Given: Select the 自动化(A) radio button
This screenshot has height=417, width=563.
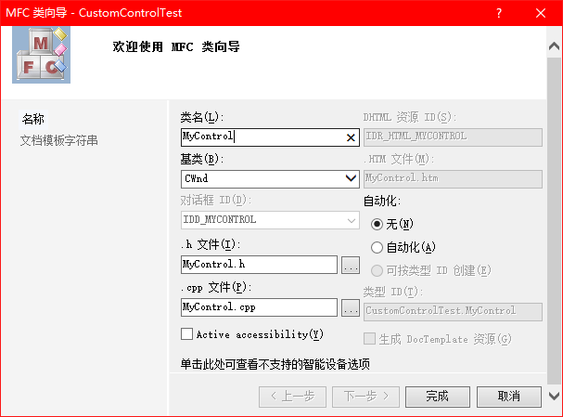Looking at the screenshot, I should coord(377,247).
